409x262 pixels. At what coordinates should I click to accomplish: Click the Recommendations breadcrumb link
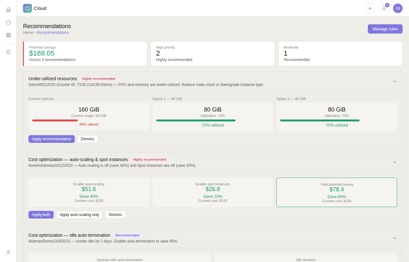(x=53, y=33)
